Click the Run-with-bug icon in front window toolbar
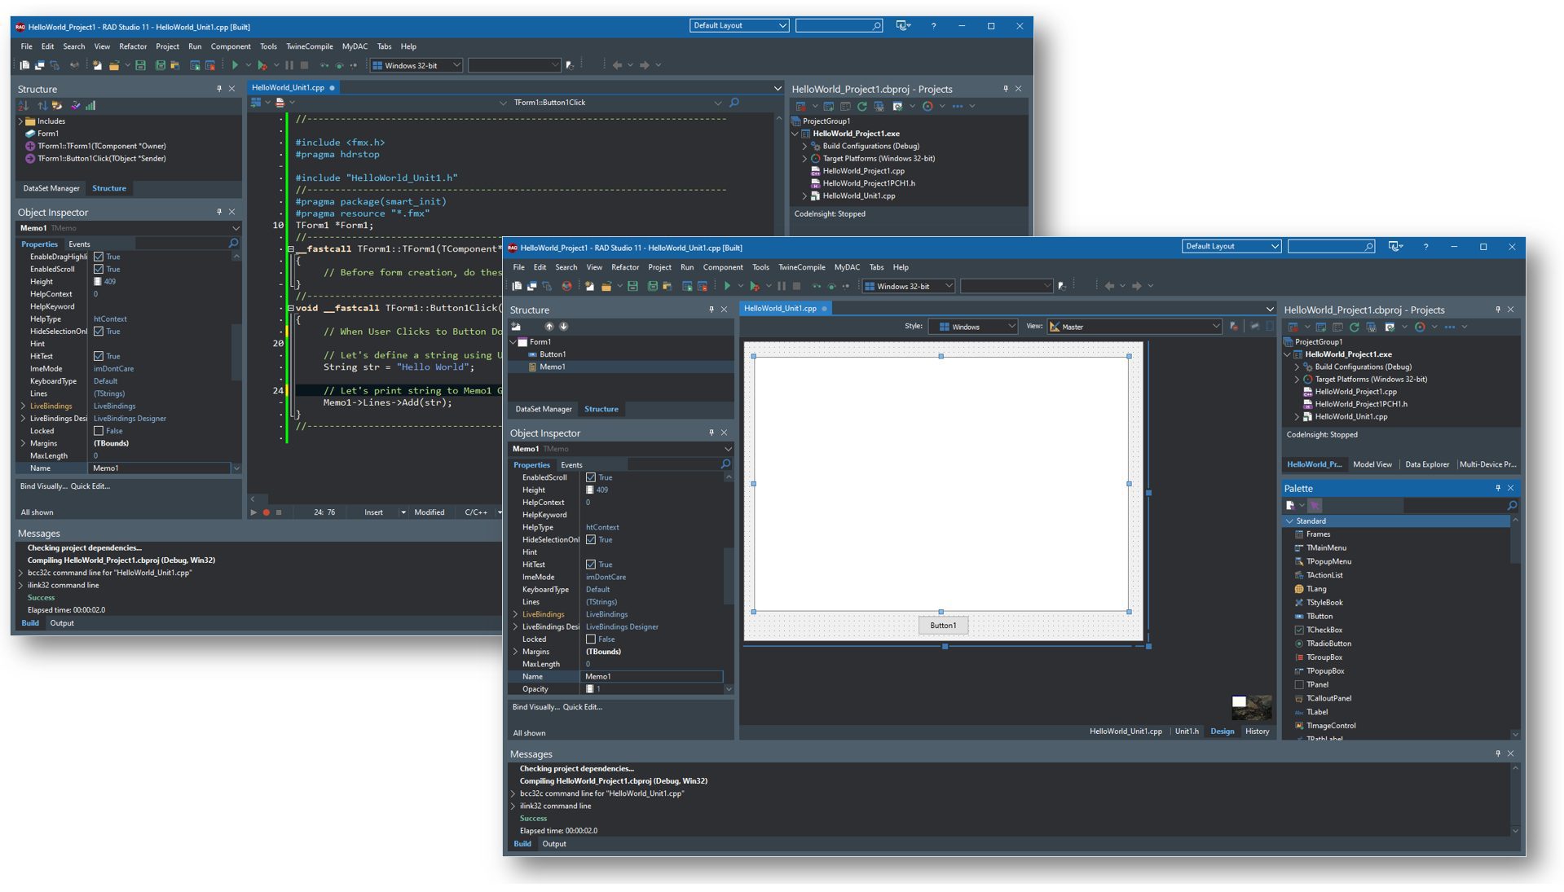The height and width of the screenshot is (892, 1564). point(755,286)
